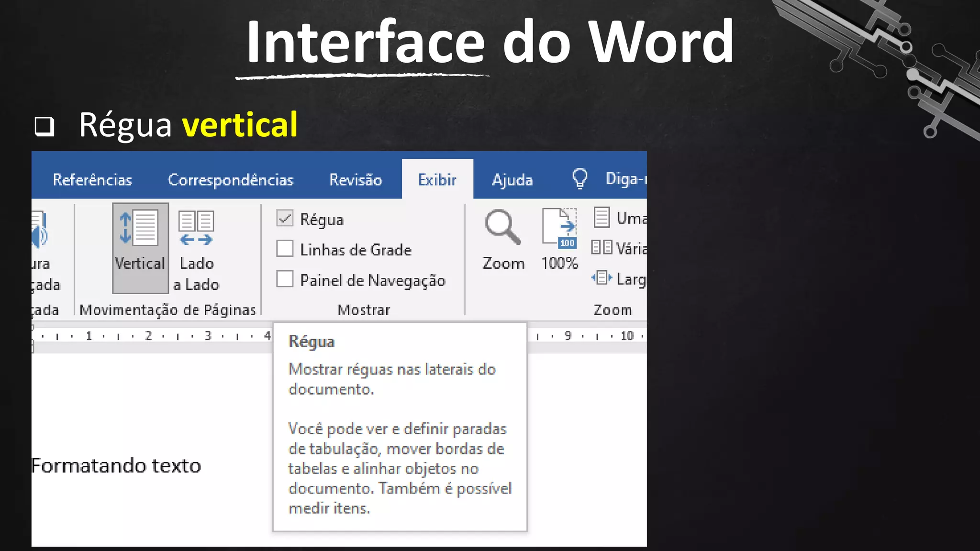This screenshot has width=980, height=551.
Task: Click the slide title 'Interface do Word'
Action: [490, 42]
